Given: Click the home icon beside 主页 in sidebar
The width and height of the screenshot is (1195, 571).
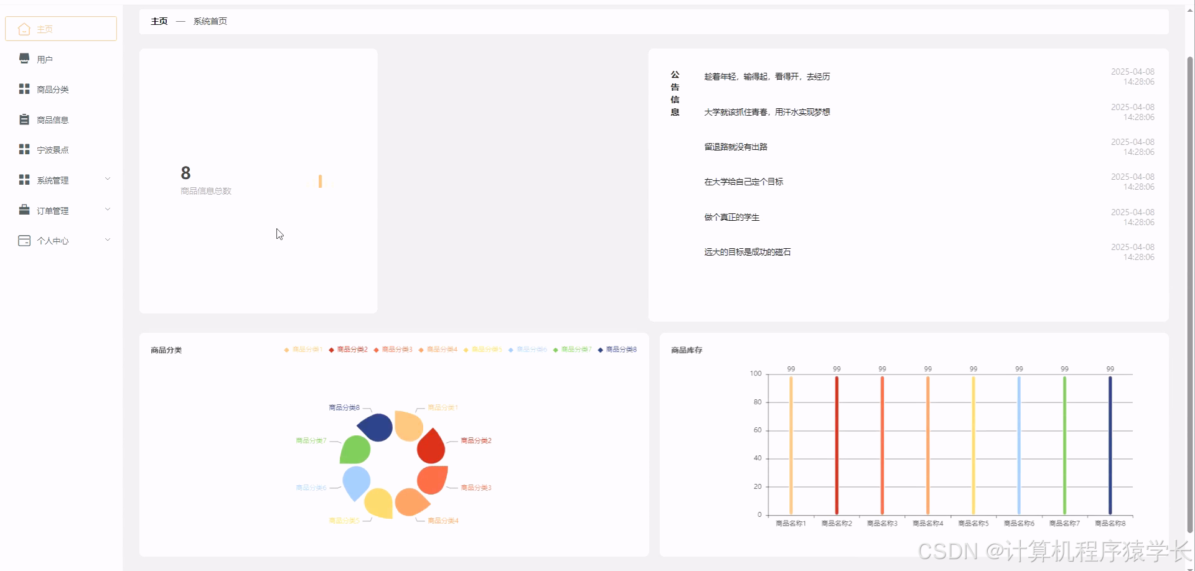Looking at the screenshot, I should (24, 29).
